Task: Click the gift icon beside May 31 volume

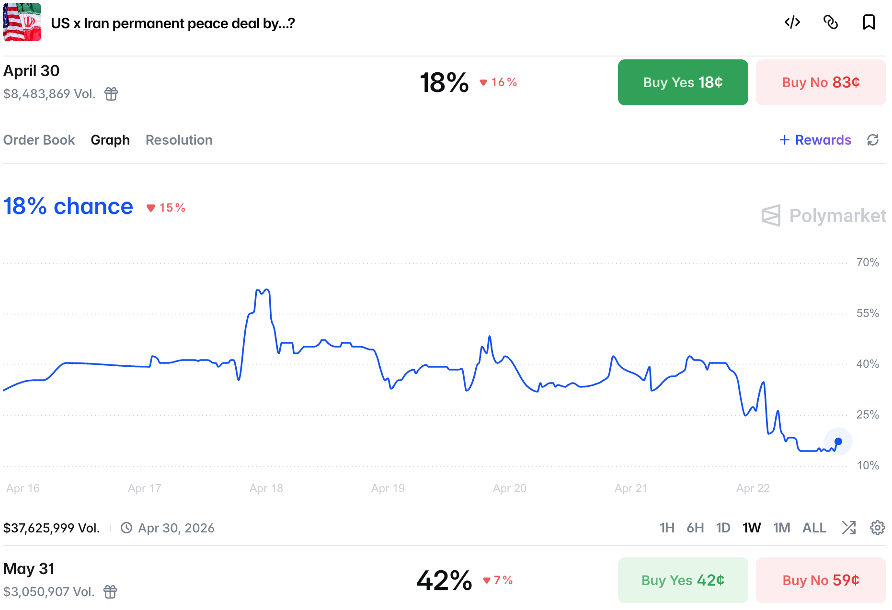Action: tap(110, 592)
